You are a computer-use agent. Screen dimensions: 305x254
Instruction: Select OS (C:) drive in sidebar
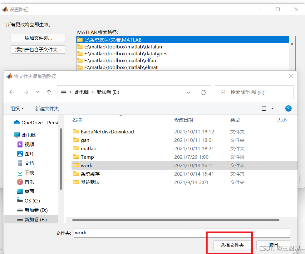pyautogui.click(x=28, y=201)
